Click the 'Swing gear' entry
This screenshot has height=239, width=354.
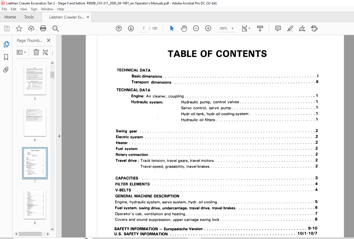126,131
